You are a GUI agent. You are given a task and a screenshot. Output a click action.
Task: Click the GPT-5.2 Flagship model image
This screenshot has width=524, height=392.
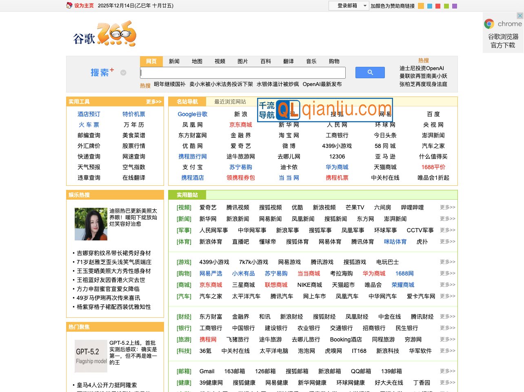click(91, 356)
